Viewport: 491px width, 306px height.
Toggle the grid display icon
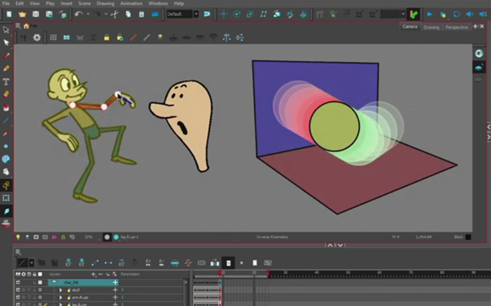pyautogui.click(x=53, y=38)
